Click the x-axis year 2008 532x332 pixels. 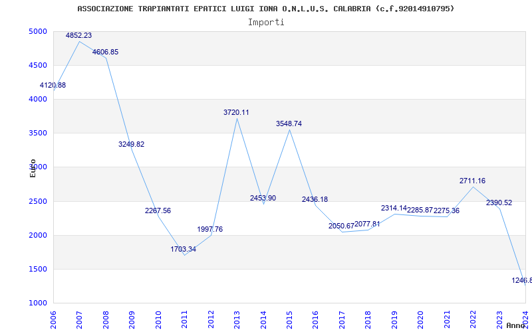click(x=106, y=320)
